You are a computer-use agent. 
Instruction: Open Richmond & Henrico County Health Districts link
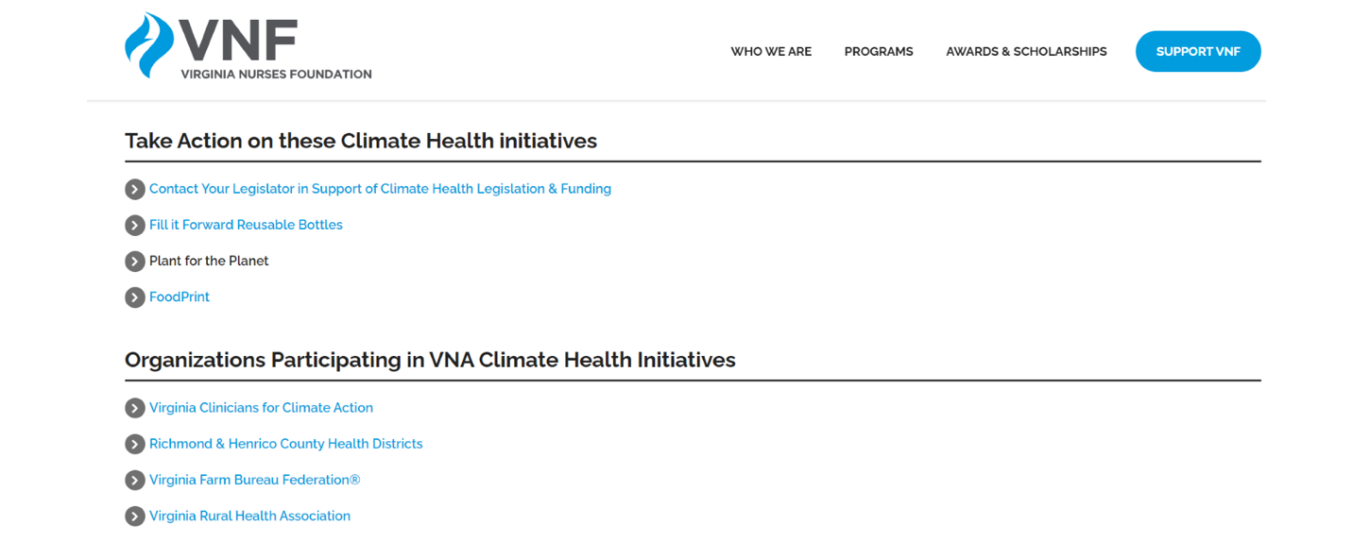[286, 444]
